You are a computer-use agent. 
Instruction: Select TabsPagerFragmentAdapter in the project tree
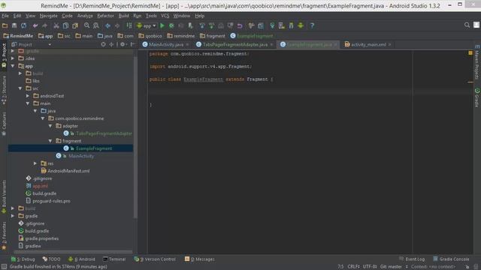pos(104,133)
